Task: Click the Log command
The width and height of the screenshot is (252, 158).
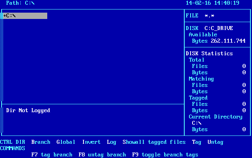Action: 111,142
